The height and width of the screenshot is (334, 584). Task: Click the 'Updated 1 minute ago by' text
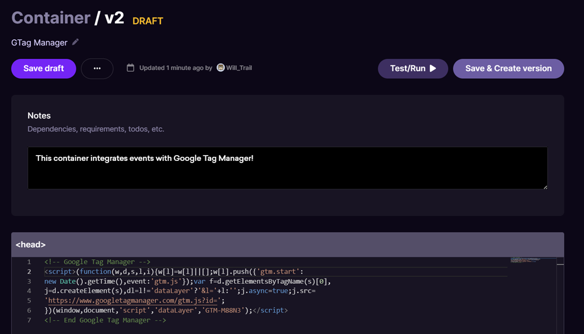176,68
